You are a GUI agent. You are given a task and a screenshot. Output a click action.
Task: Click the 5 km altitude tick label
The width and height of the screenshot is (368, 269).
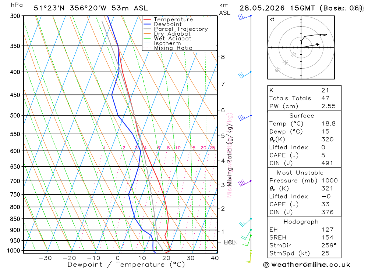223,136
